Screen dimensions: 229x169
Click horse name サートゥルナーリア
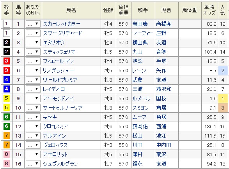click(63, 108)
